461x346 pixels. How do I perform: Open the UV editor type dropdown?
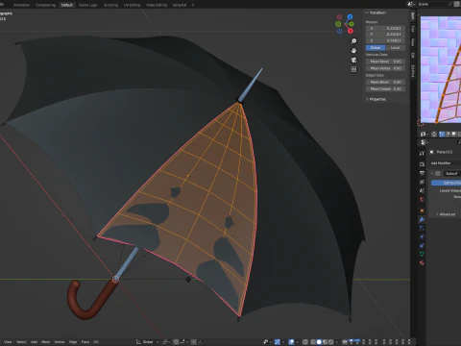(425, 134)
